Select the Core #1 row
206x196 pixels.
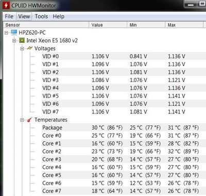tap(124, 143)
